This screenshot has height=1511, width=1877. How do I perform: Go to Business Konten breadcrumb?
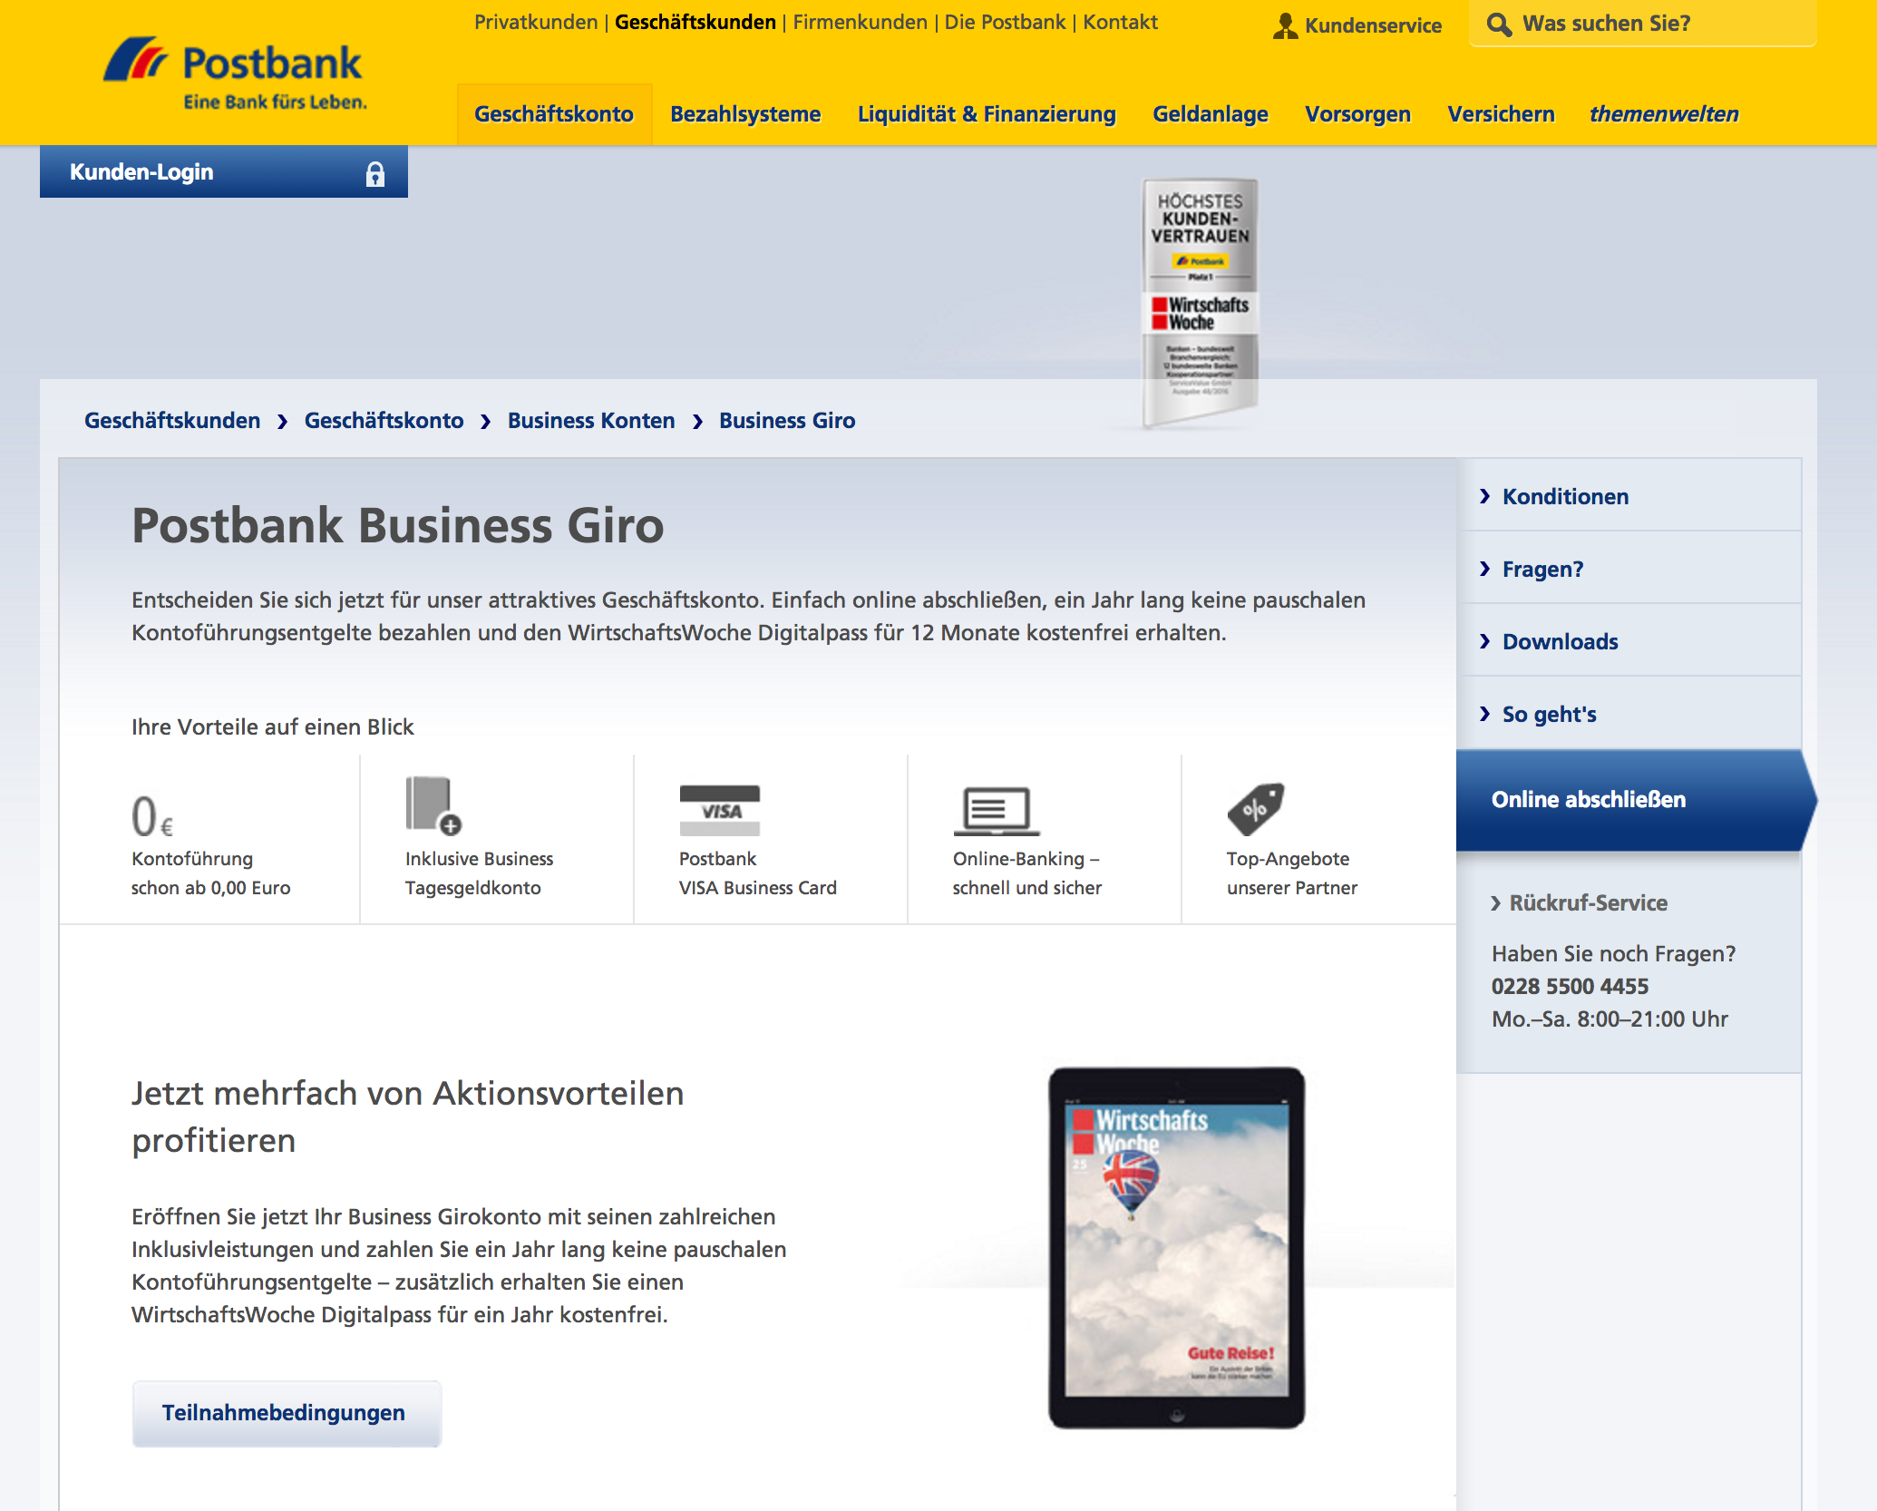click(591, 421)
